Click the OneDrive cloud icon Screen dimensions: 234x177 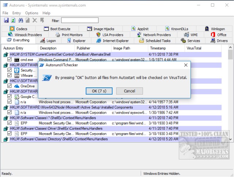coord(17,86)
